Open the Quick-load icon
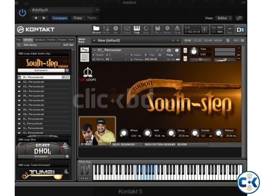This screenshot has height=196, width=262. click(x=146, y=30)
